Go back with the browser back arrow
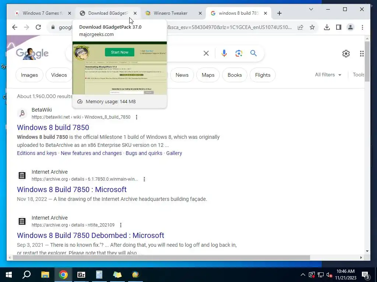 tap(15, 27)
